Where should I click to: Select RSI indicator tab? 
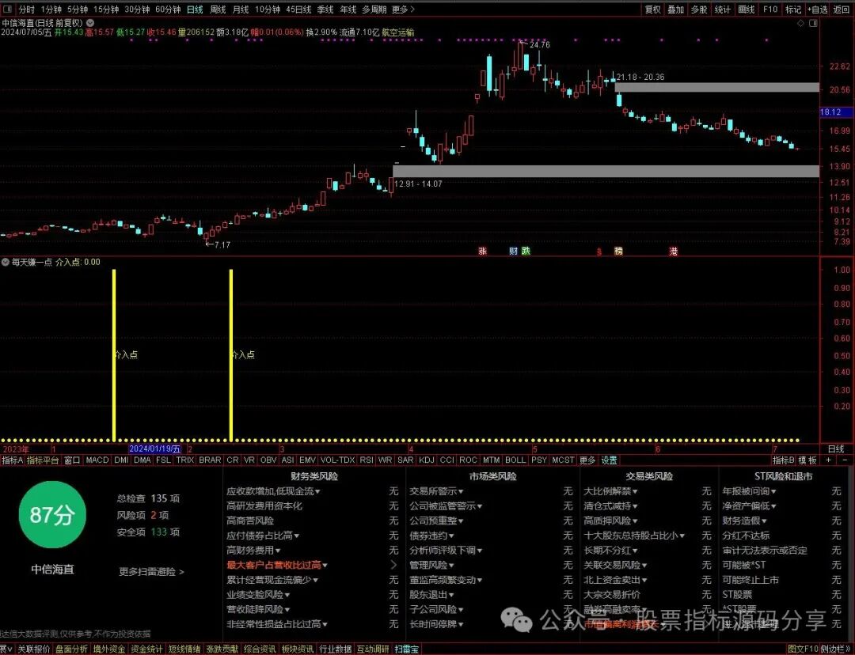coord(367,460)
